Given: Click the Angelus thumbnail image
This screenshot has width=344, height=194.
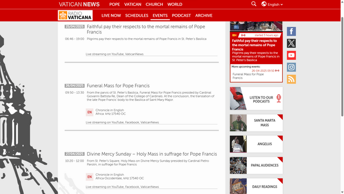Looking at the screenshot, I should click(x=238, y=144).
